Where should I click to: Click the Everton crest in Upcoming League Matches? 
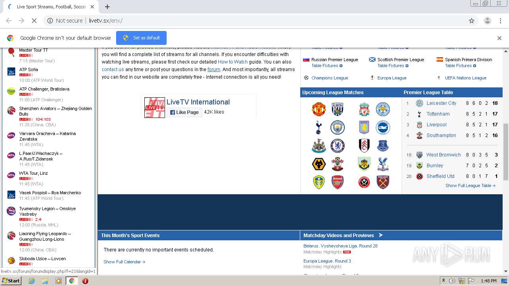tap(383, 146)
